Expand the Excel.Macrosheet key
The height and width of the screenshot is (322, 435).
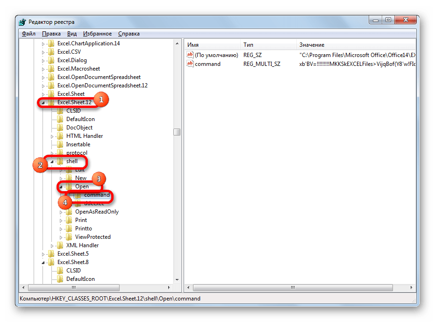click(x=43, y=69)
